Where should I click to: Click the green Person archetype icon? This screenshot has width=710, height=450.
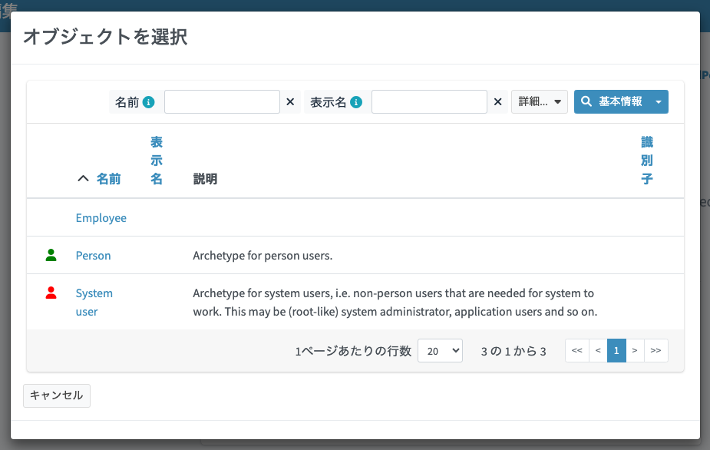coord(51,255)
